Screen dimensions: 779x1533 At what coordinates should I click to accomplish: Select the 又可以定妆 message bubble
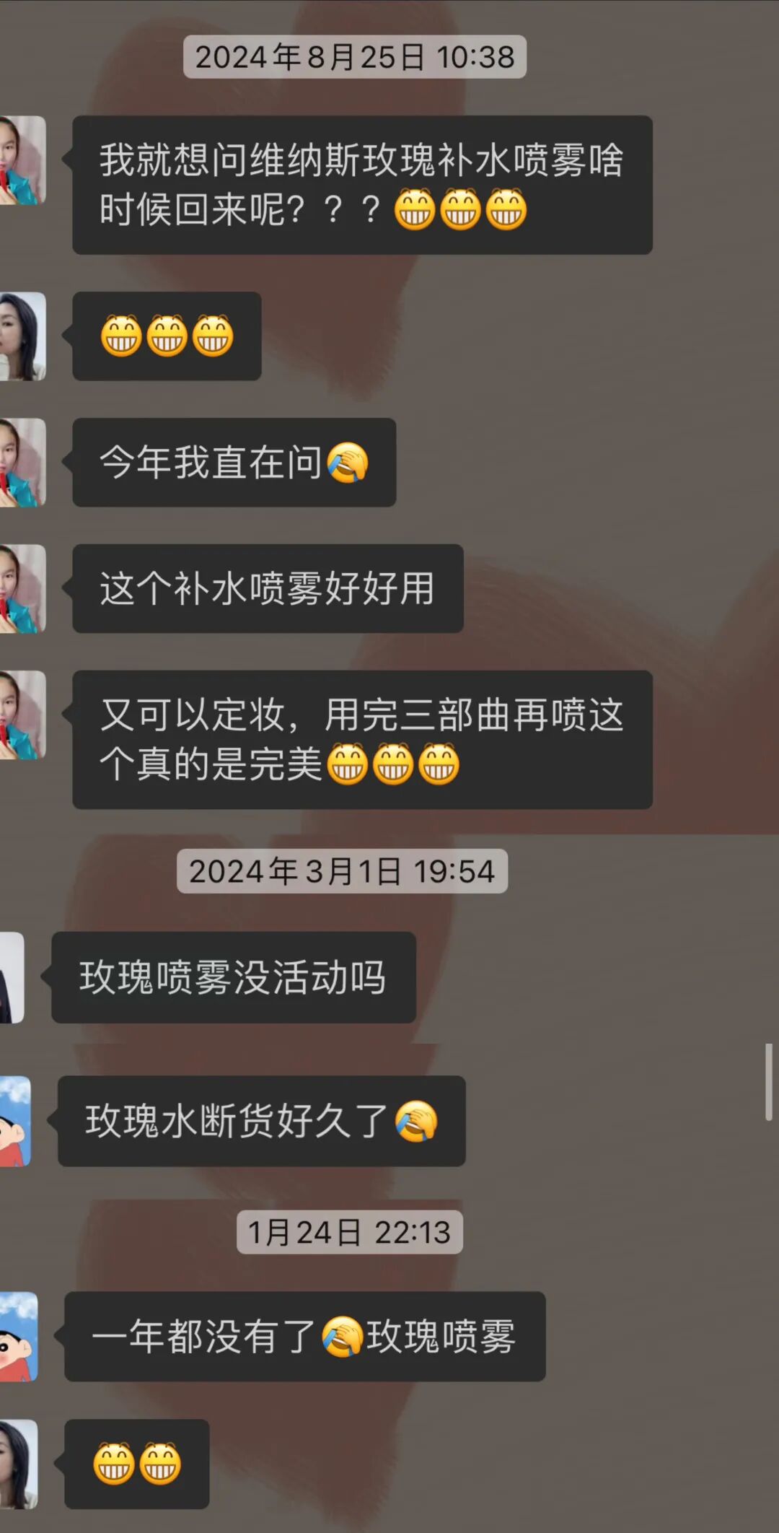[363, 740]
